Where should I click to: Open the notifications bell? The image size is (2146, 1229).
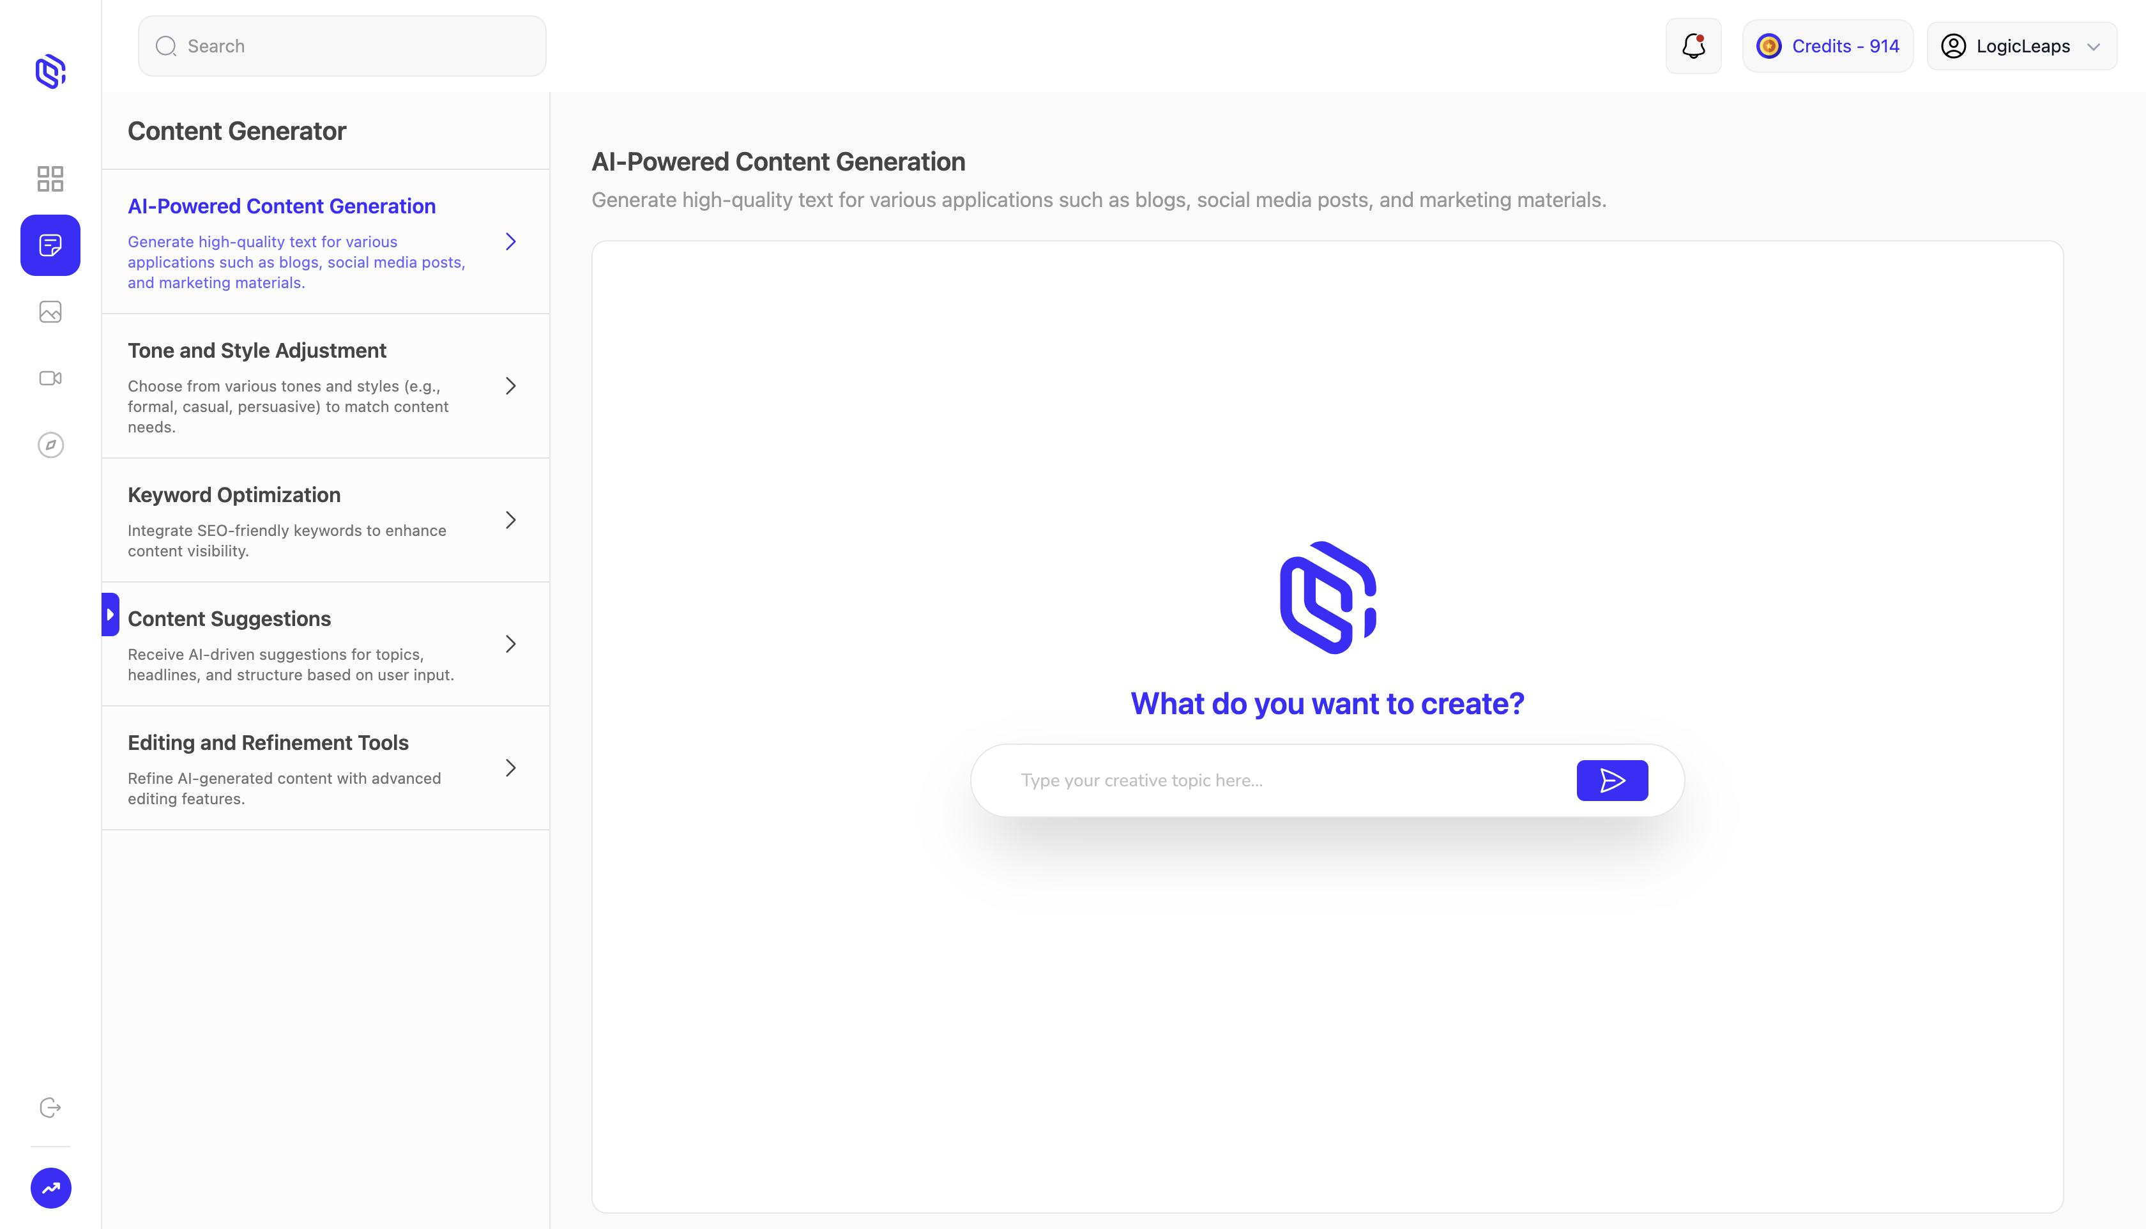tap(1694, 45)
